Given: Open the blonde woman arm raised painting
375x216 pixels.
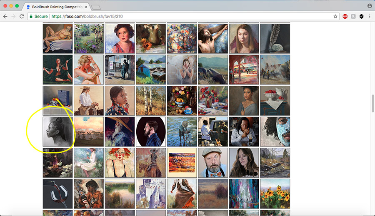Looking at the screenshot, I should [89, 70].
